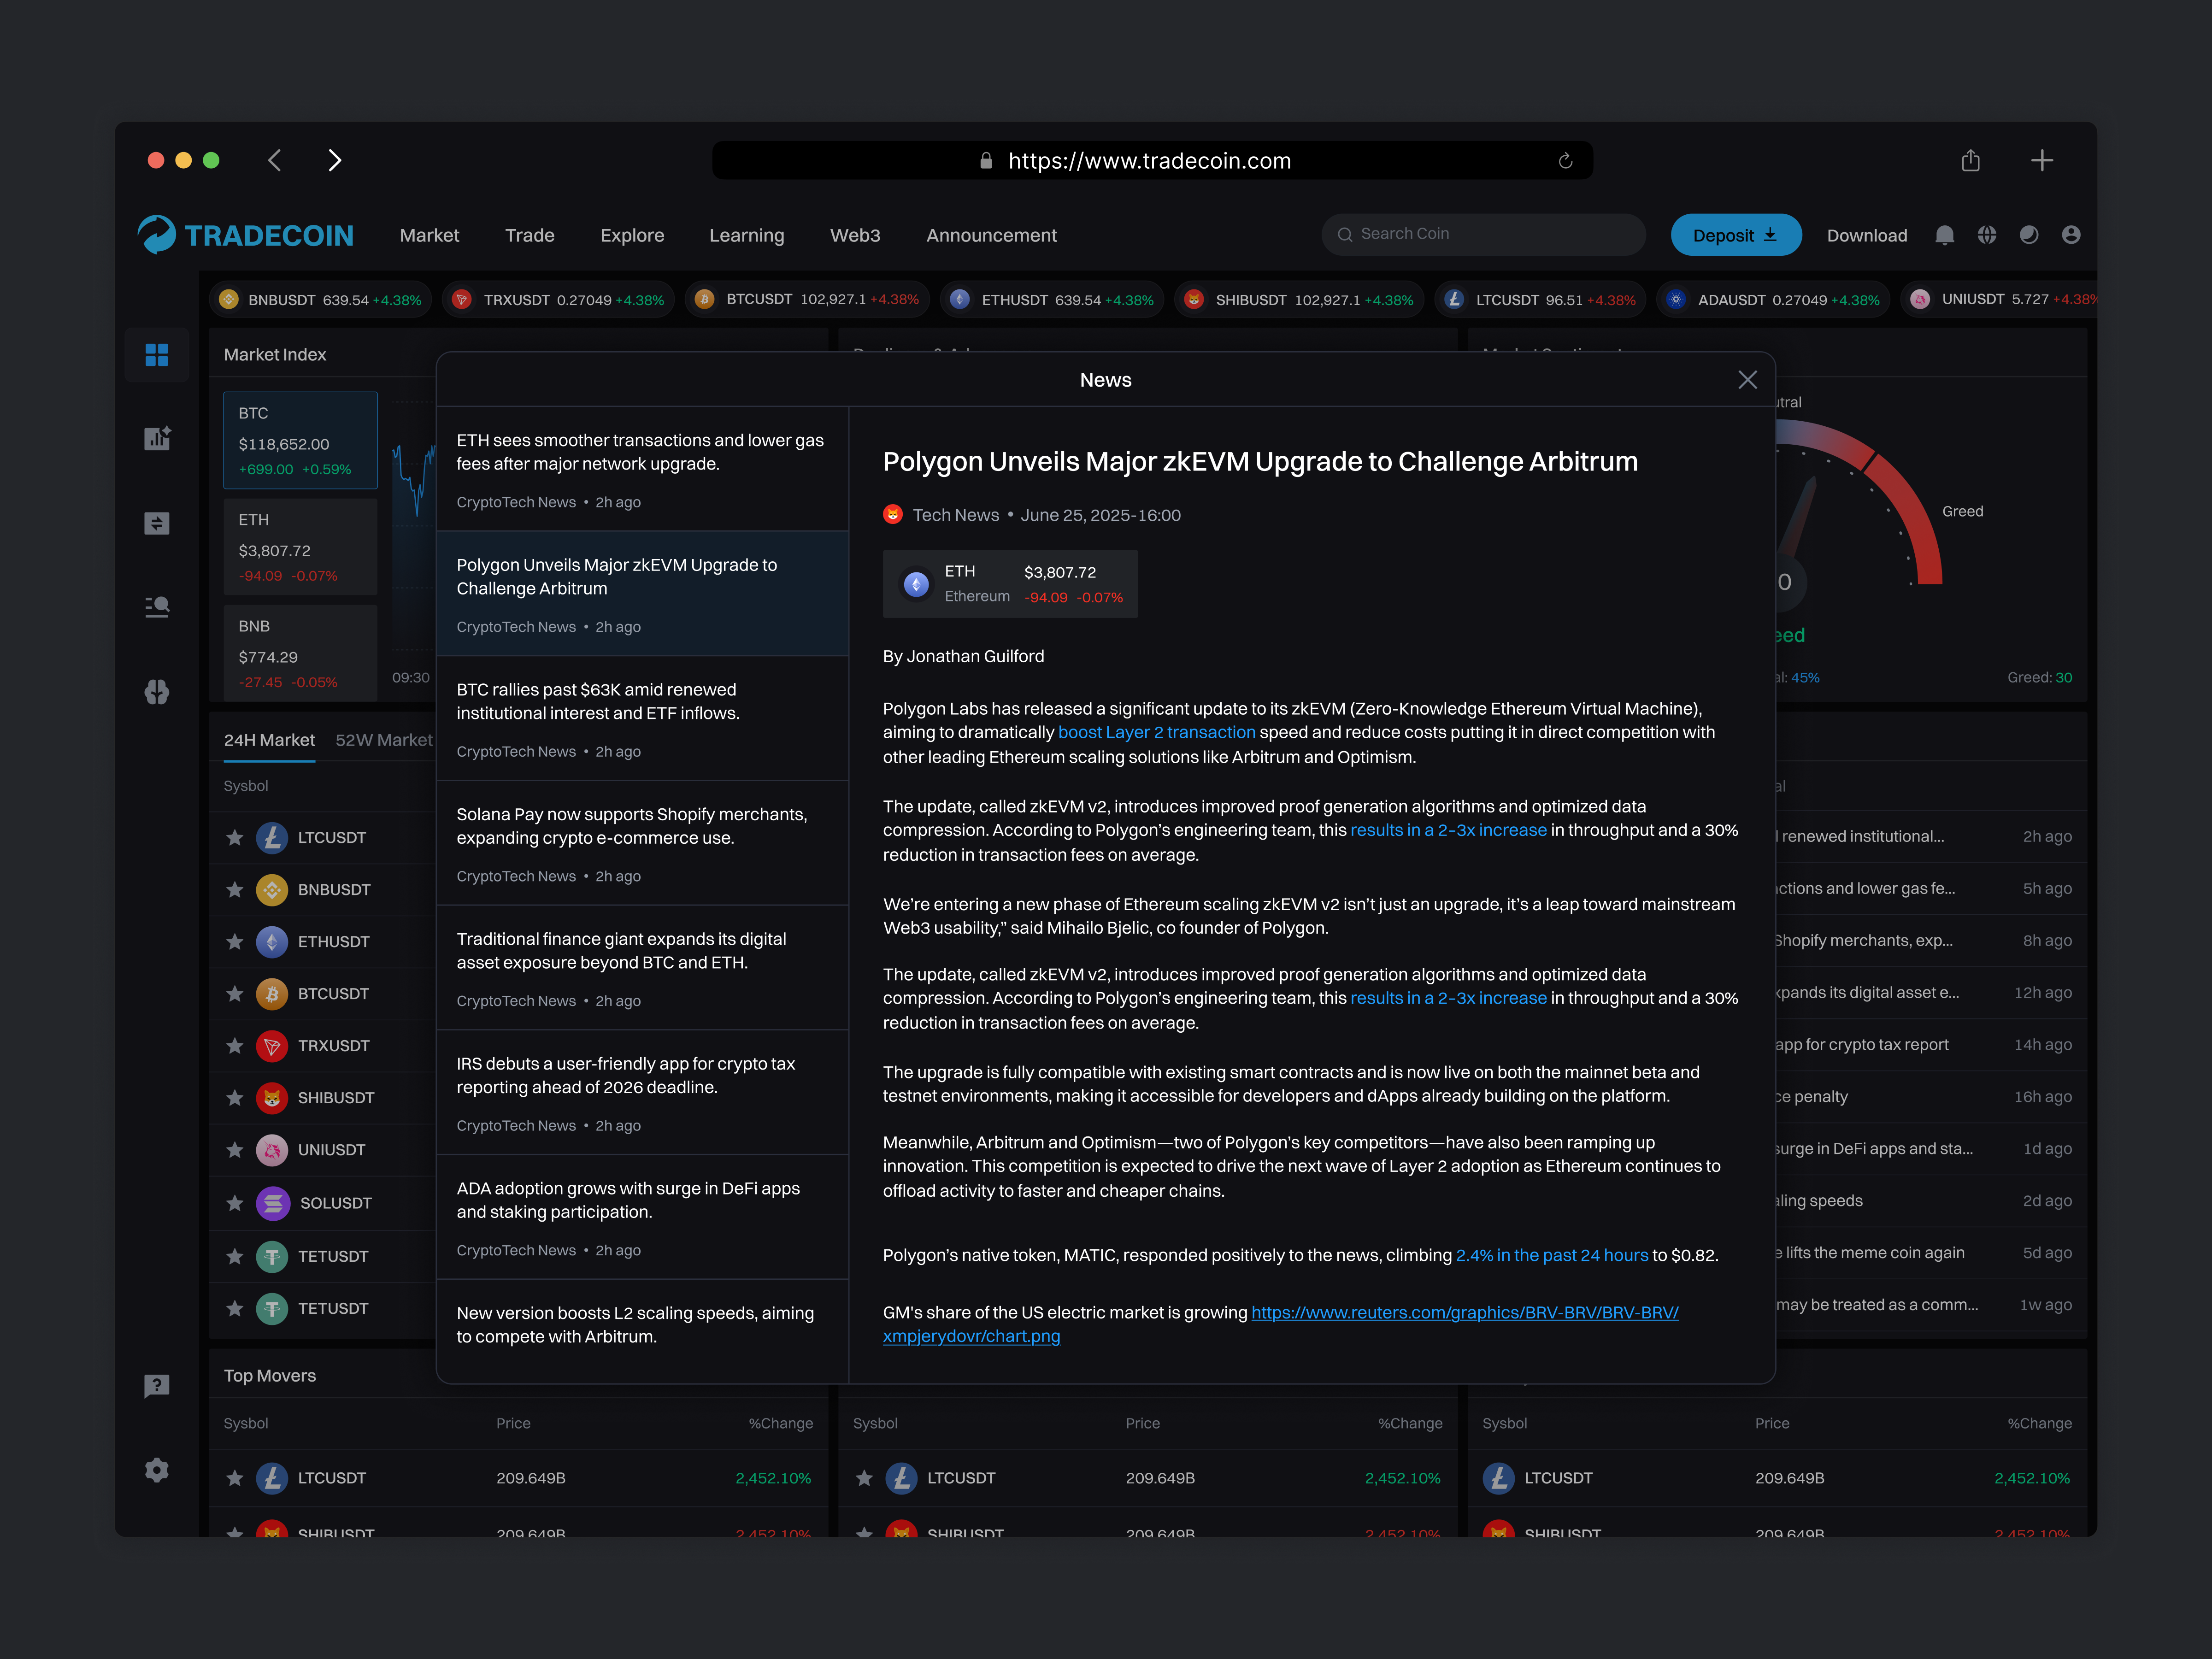
Task: Favorite TRXUSDT with its star
Action: click(235, 1046)
